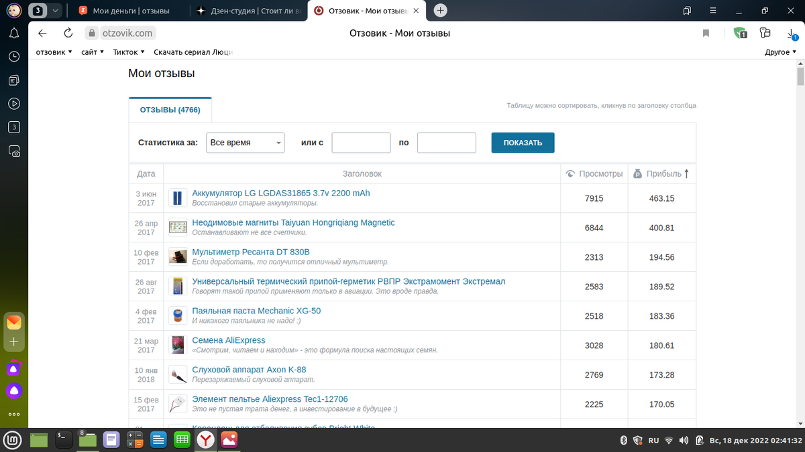Image resolution: width=805 pixels, height=452 pixels.
Task: Sort table by Заголовок column header
Action: click(x=362, y=173)
